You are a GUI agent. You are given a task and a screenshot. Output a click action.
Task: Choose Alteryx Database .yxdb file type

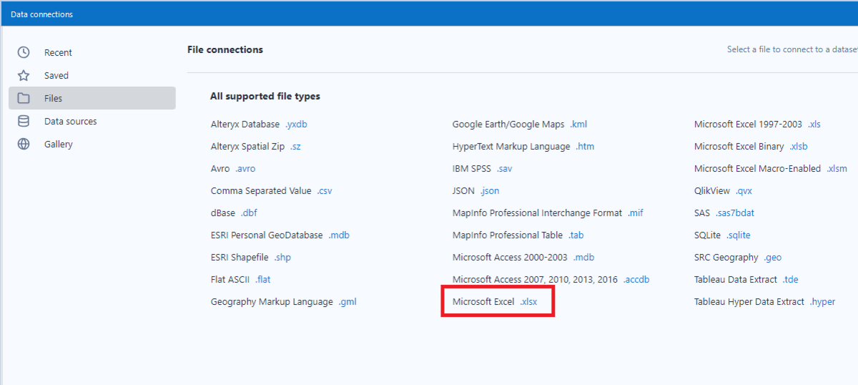(x=258, y=125)
